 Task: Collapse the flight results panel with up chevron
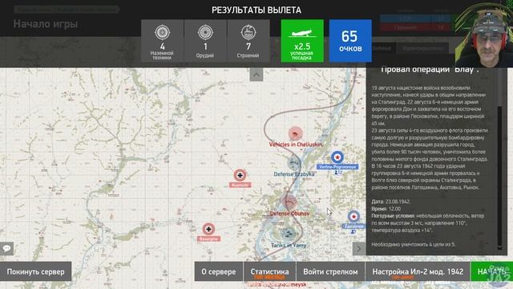(256, 75)
